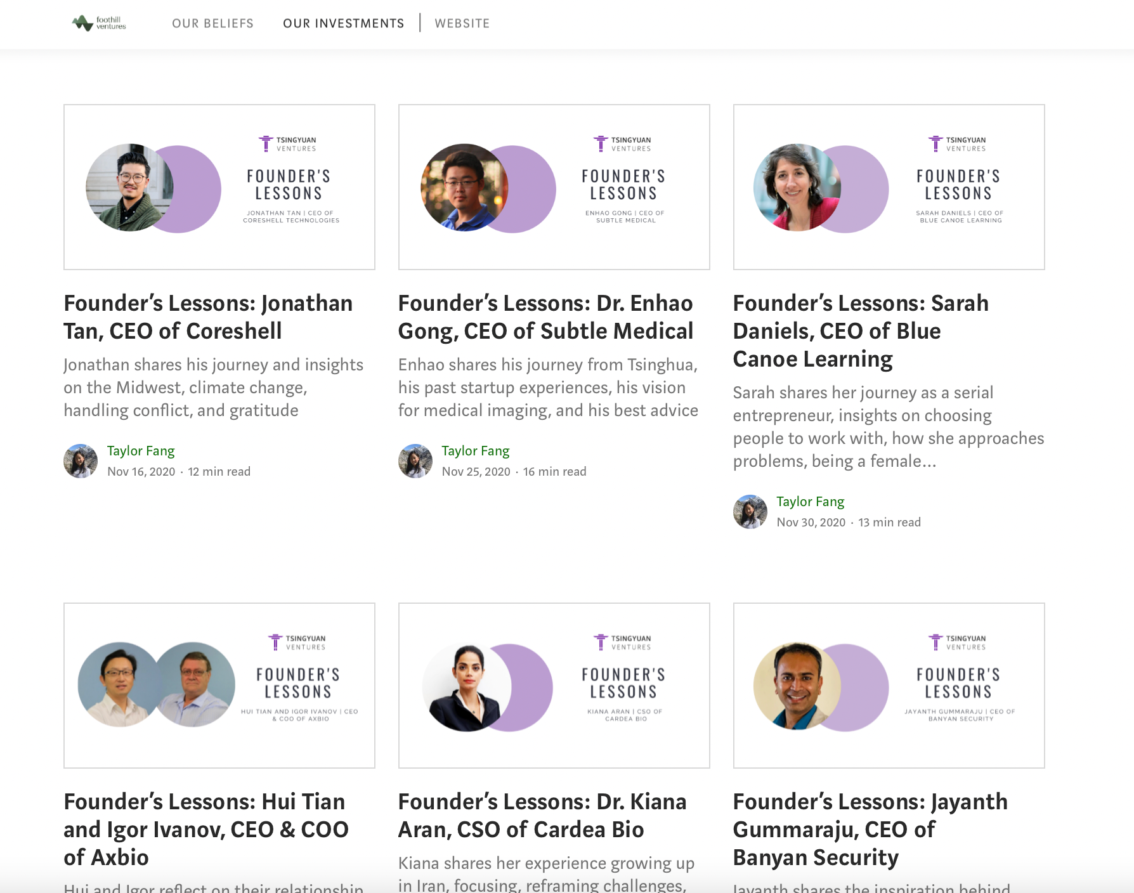Open the Dr. Kiana Aran, Cardea Bio title
This screenshot has height=893, width=1134.
pyautogui.click(x=542, y=816)
